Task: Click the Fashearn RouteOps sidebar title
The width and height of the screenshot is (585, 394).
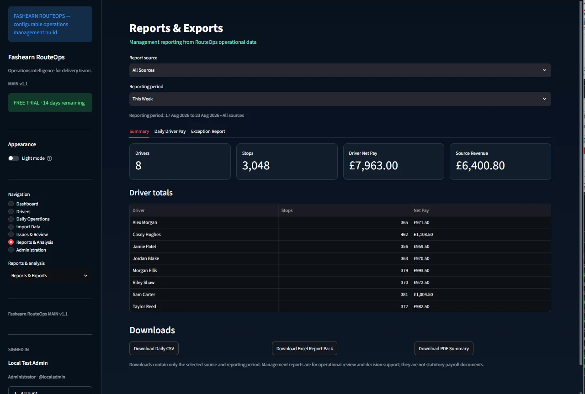Action: (37, 57)
